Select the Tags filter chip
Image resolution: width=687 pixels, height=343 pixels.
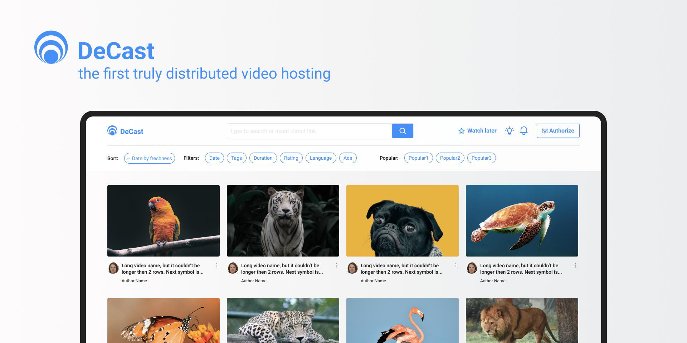(237, 158)
